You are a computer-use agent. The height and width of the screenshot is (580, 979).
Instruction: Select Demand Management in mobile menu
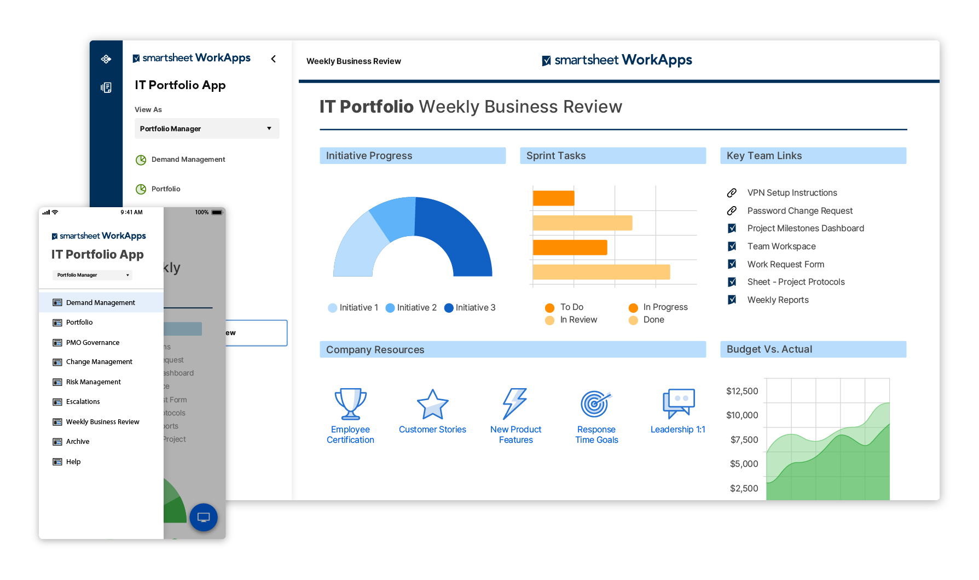tap(101, 303)
